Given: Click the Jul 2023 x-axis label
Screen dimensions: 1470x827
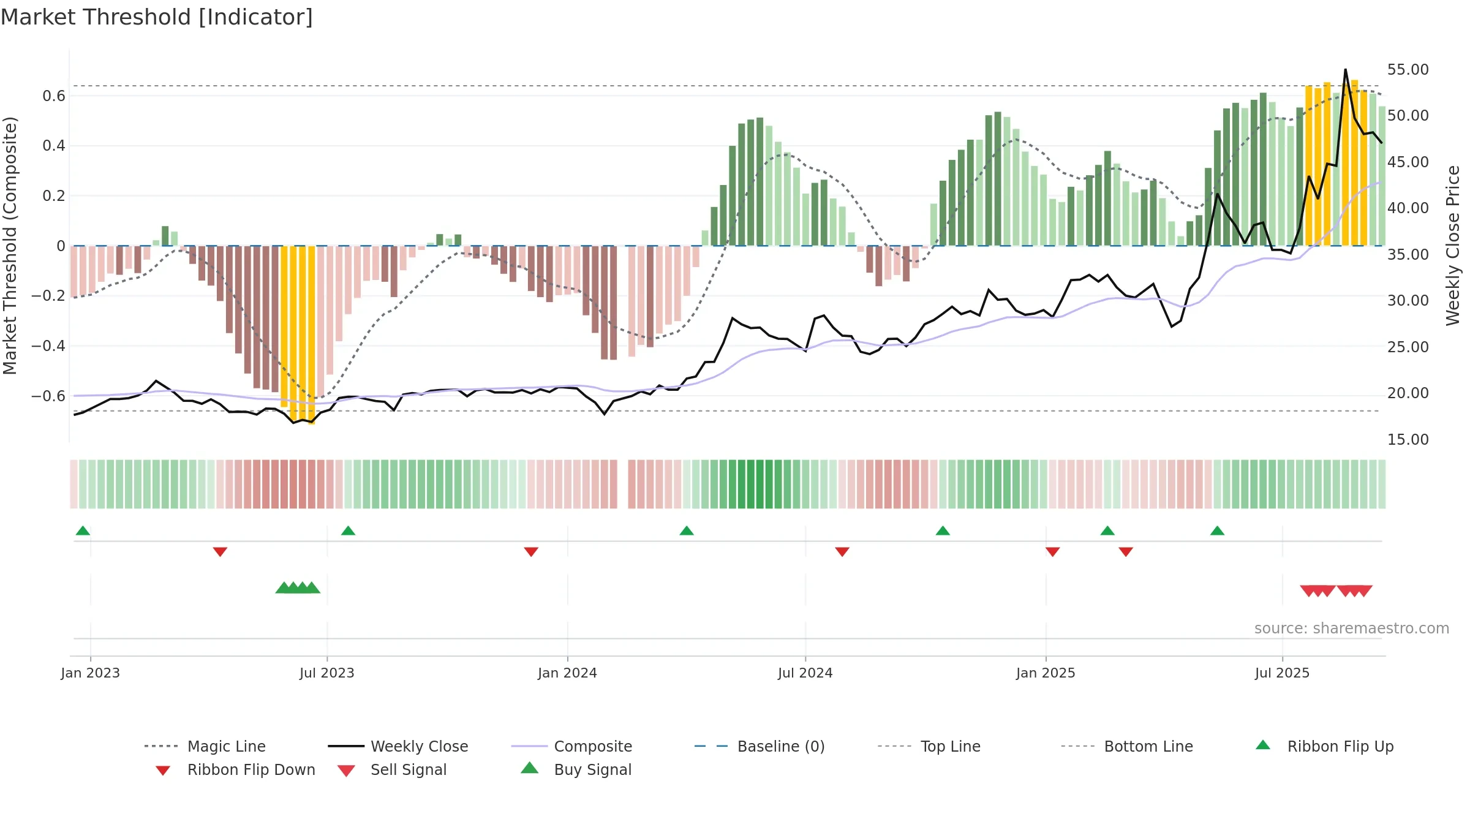Looking at the screenshot, I should pos(327,673).
